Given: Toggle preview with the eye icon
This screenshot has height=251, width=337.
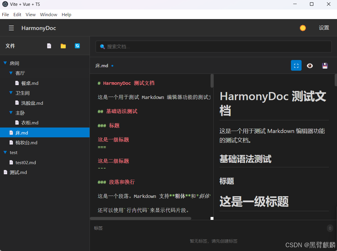Looking at the screenshot, I should (x=310, y=66).
